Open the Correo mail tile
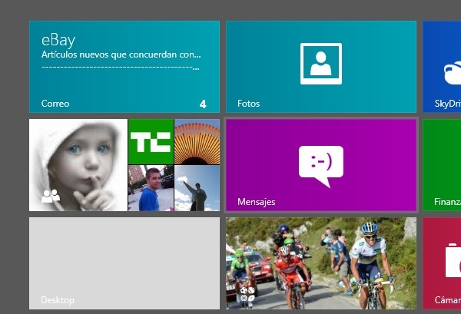The image size is (461, 314). tap(124, 67)
